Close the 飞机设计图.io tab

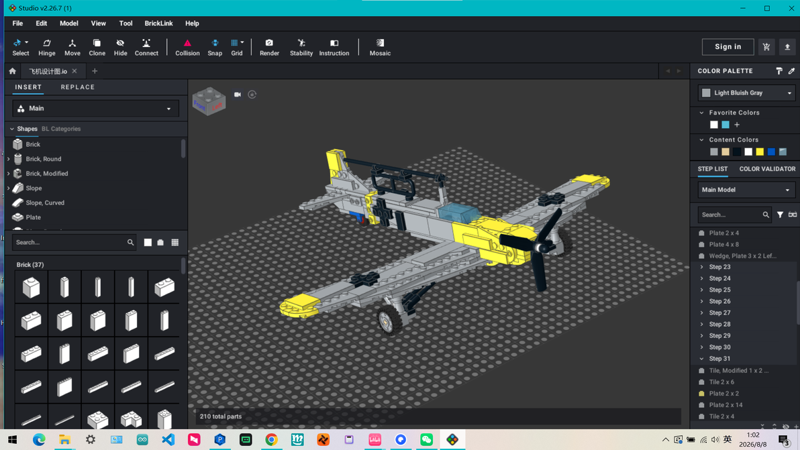(74, 71)
